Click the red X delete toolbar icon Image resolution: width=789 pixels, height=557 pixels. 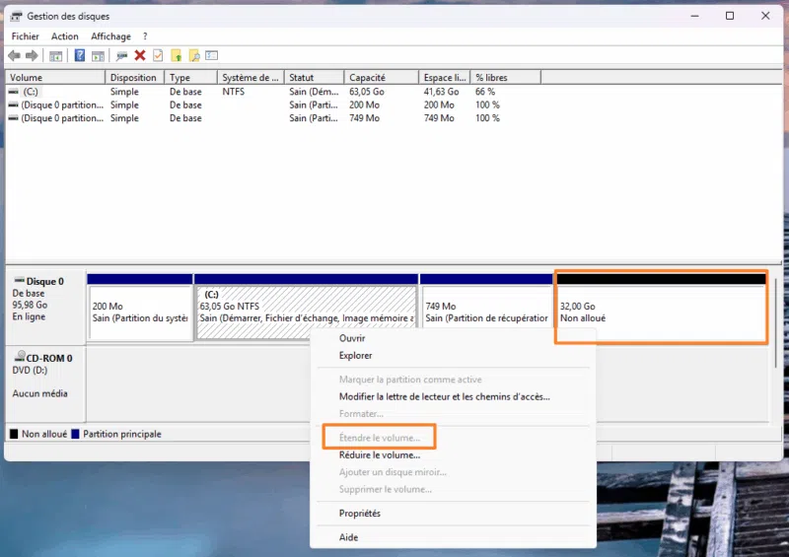pos(140,56)
